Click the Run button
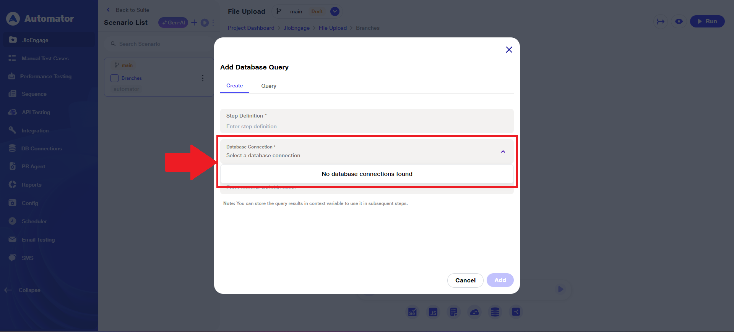Viewport: 734px width, 332px height. coord(707,21)
